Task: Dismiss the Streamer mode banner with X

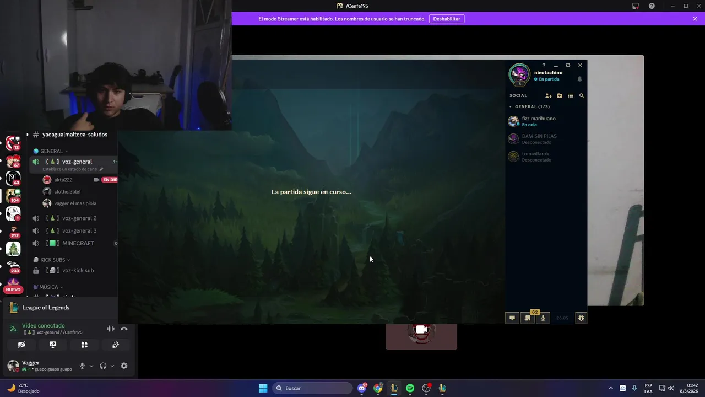Action: click(695, 19)
